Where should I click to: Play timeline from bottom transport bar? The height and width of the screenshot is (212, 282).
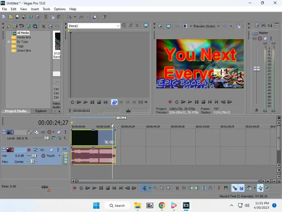(94, 188)
